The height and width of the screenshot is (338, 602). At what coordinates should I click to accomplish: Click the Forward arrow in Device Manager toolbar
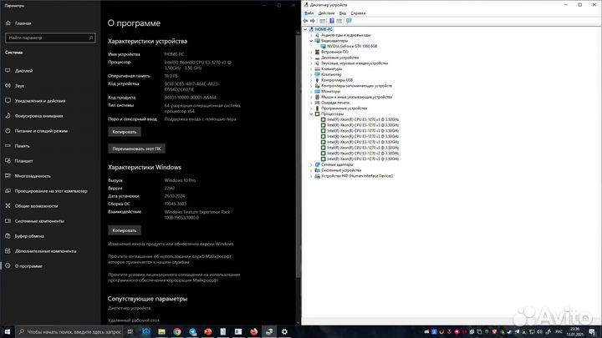(313, 21)
